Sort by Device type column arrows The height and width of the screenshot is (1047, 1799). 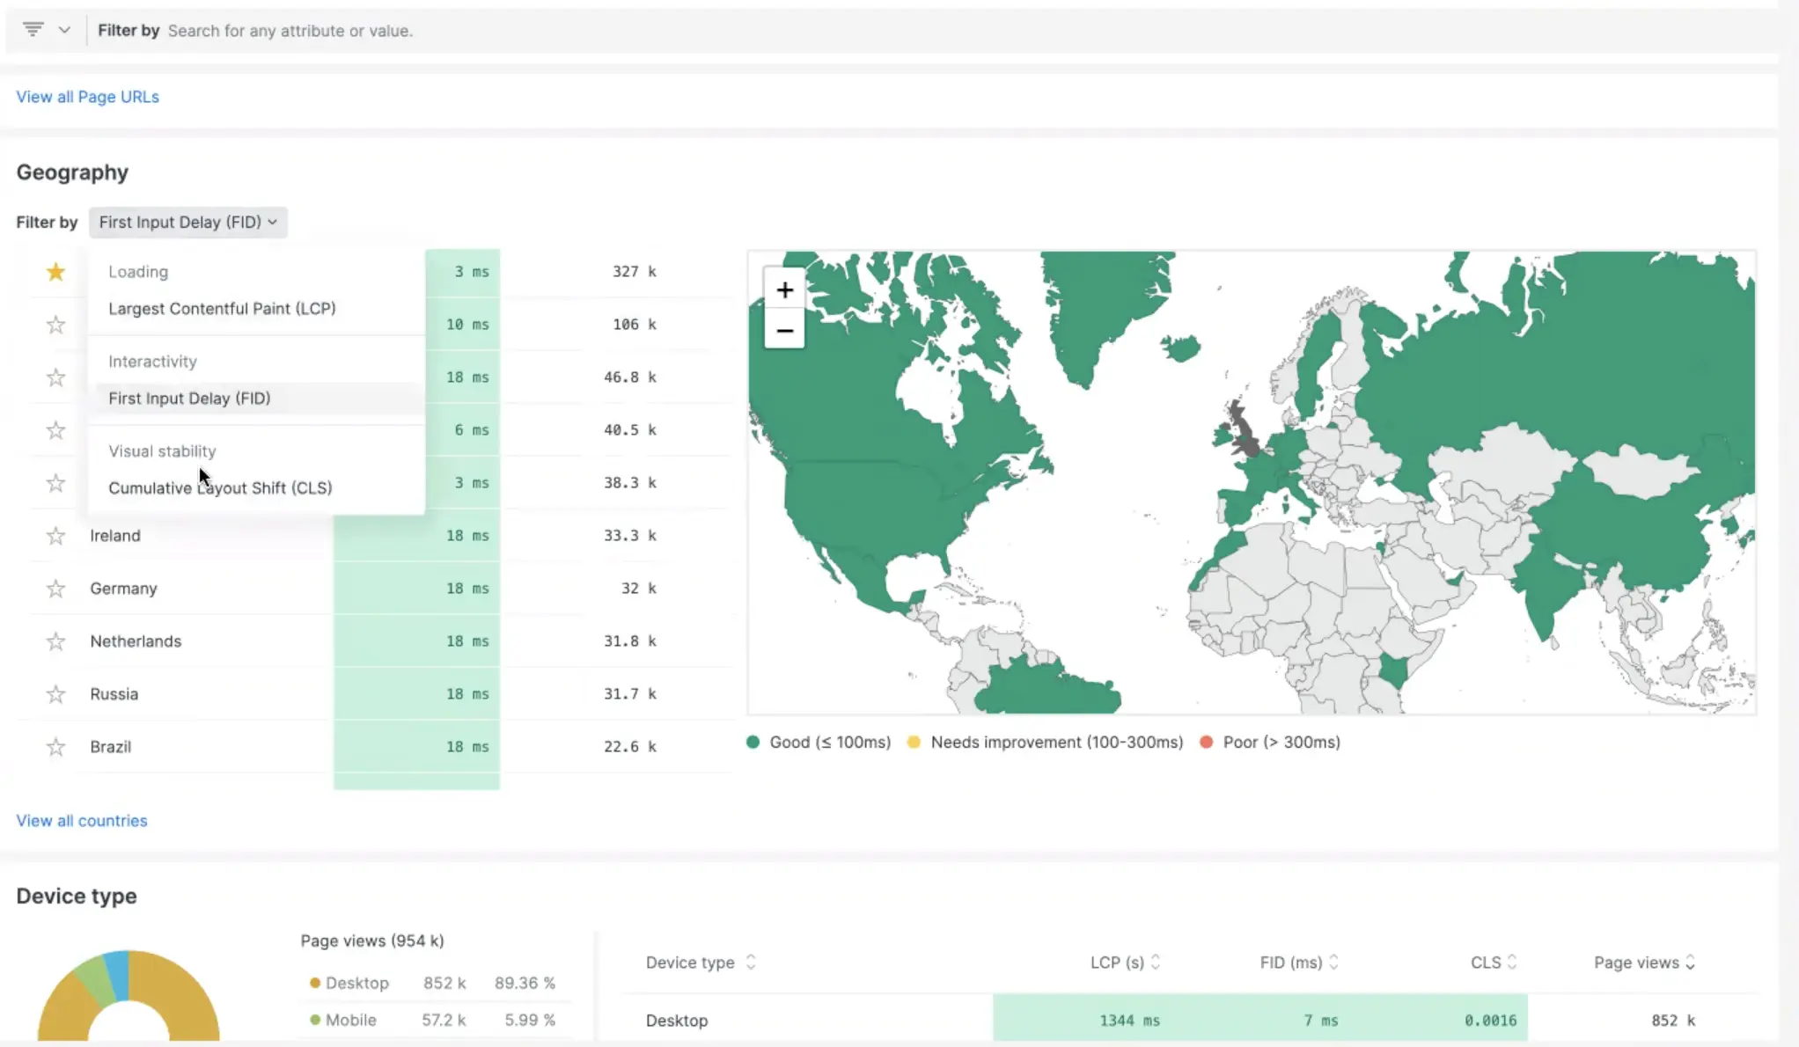[751, 963]
